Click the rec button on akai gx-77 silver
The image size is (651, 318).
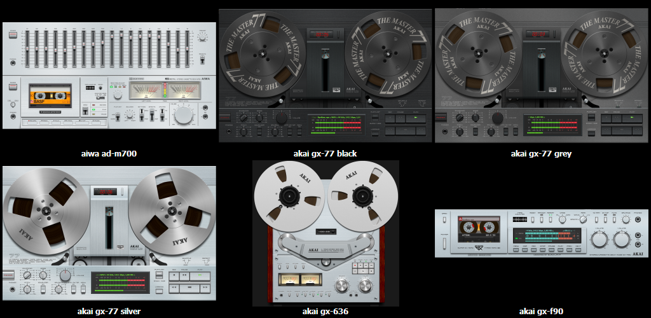coord(174,277)
